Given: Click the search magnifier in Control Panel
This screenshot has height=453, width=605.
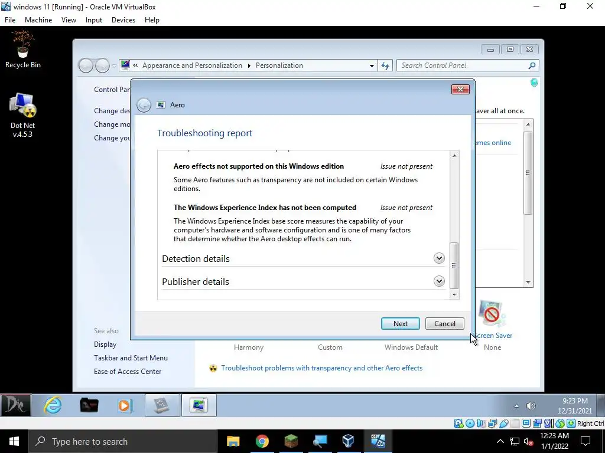Looking at the screenshot, I should coord(532,65).
